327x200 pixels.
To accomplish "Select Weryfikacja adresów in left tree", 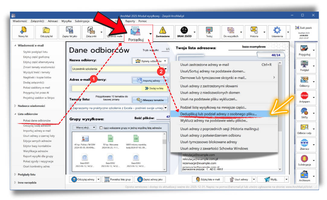I will click(36, 151).
